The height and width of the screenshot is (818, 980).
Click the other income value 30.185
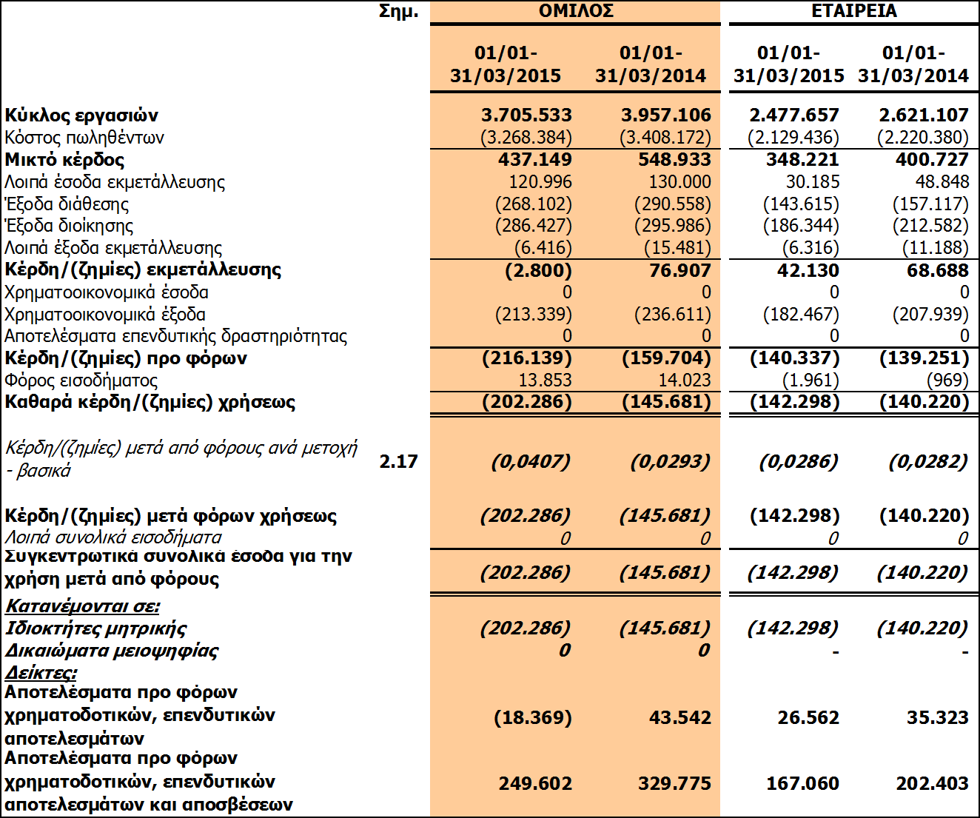813,182
